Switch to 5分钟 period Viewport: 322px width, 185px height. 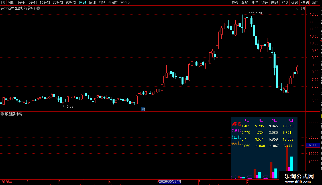click(33, 3)
